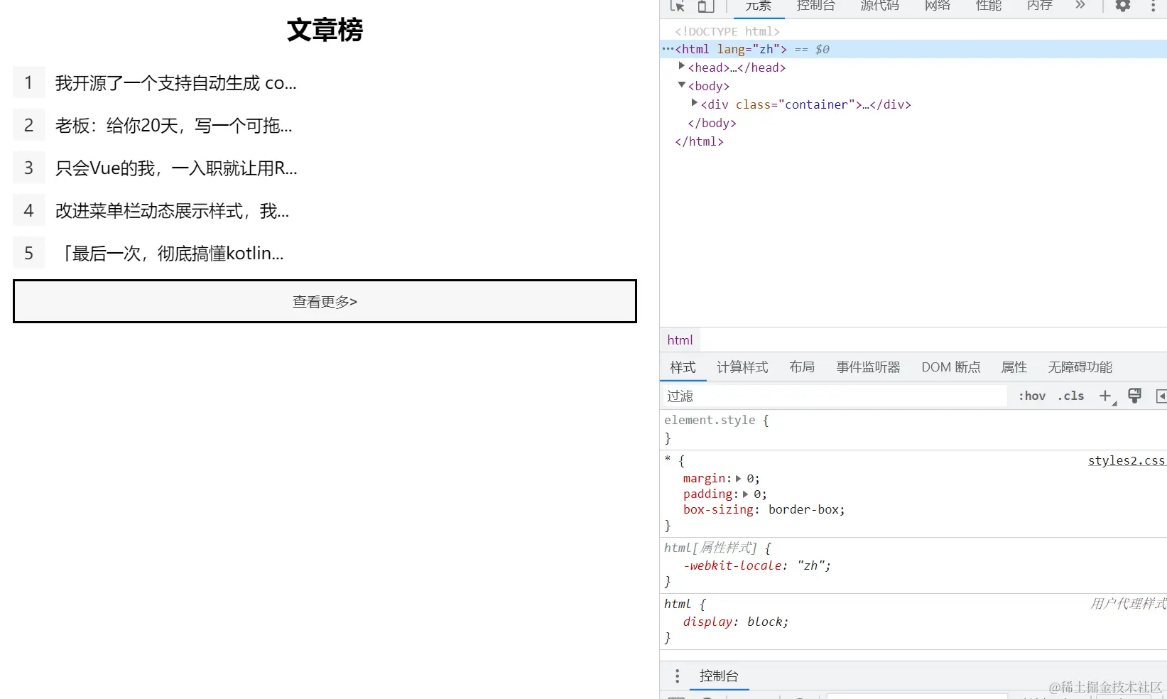Click rank number 2 badge
Viewport: 1167px width, 699px height.
29,125
